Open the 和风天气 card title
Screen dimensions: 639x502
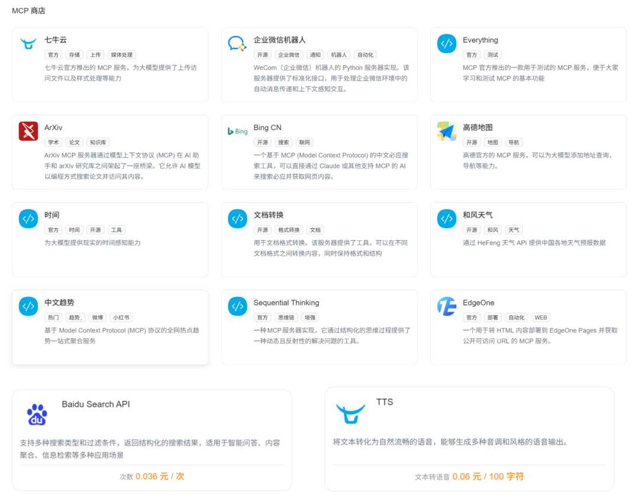(477, 215)
